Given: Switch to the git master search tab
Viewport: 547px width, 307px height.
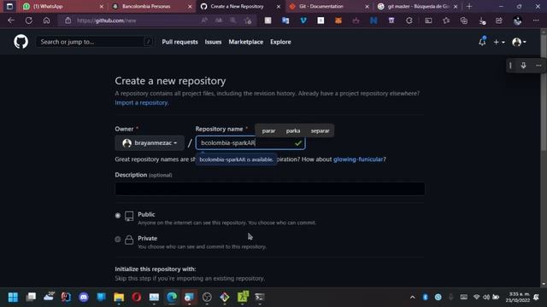Looking at the screenshot, I should 417,6.
